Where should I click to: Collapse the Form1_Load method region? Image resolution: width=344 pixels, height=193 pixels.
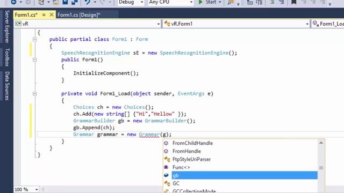34,94
